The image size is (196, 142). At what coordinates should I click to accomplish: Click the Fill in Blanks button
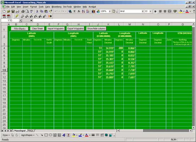tap(19, 29)
